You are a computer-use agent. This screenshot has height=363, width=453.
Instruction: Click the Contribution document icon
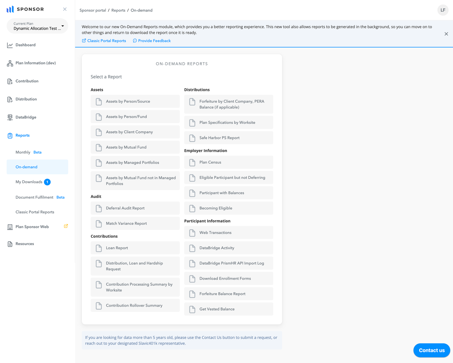click(10, 81)
